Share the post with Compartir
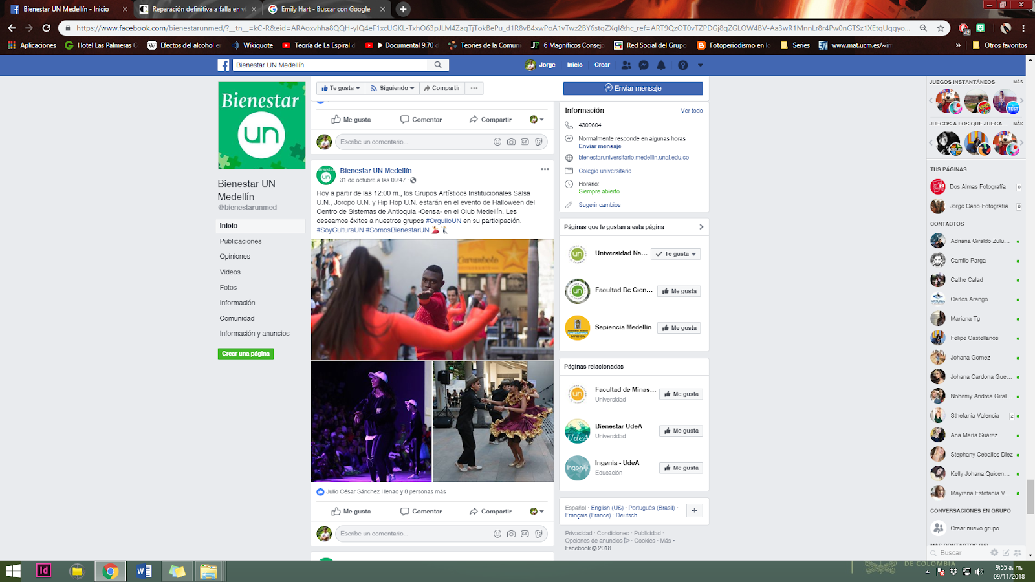 [x=490, y=512]
